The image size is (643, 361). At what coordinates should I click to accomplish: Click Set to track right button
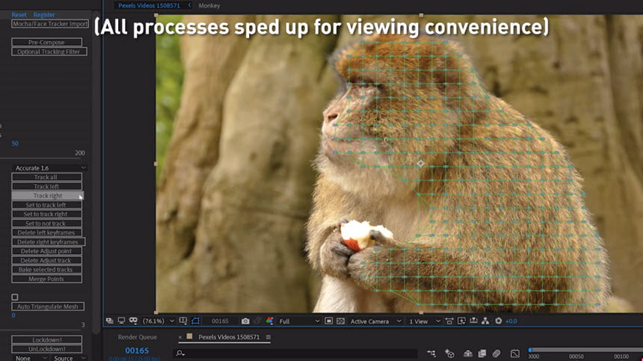coord(47,214)
